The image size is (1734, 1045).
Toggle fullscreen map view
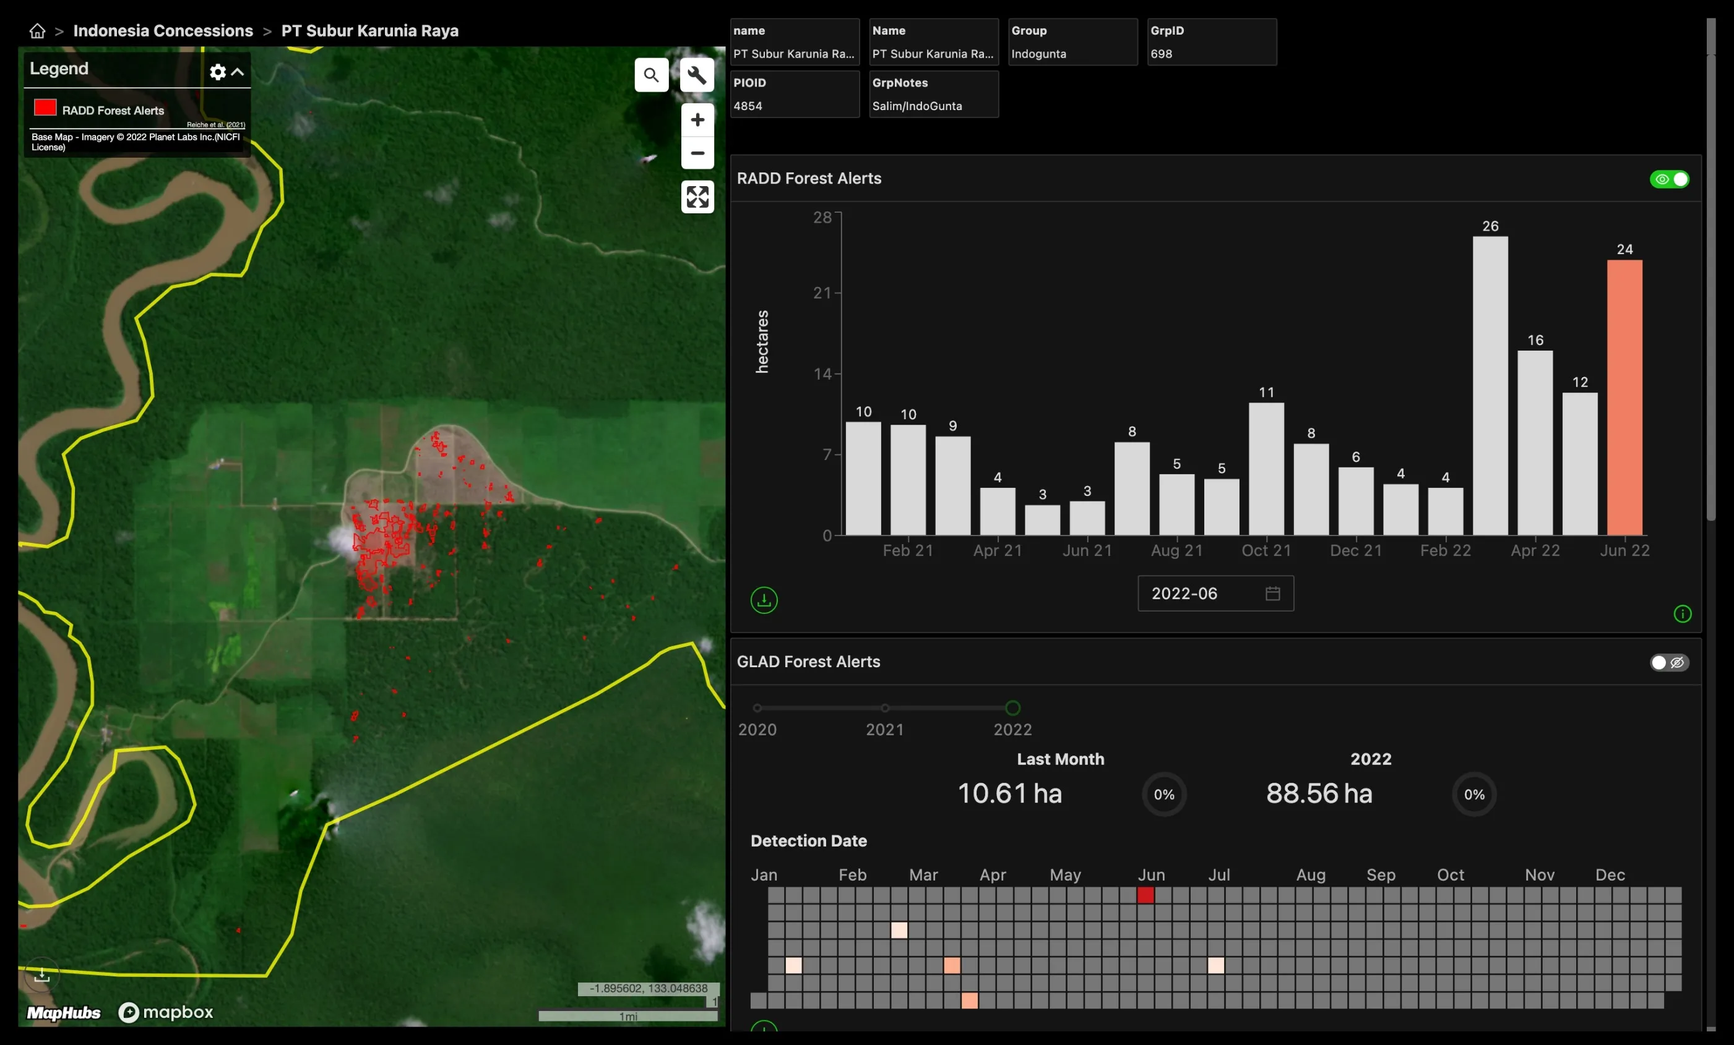pos(697,197)
